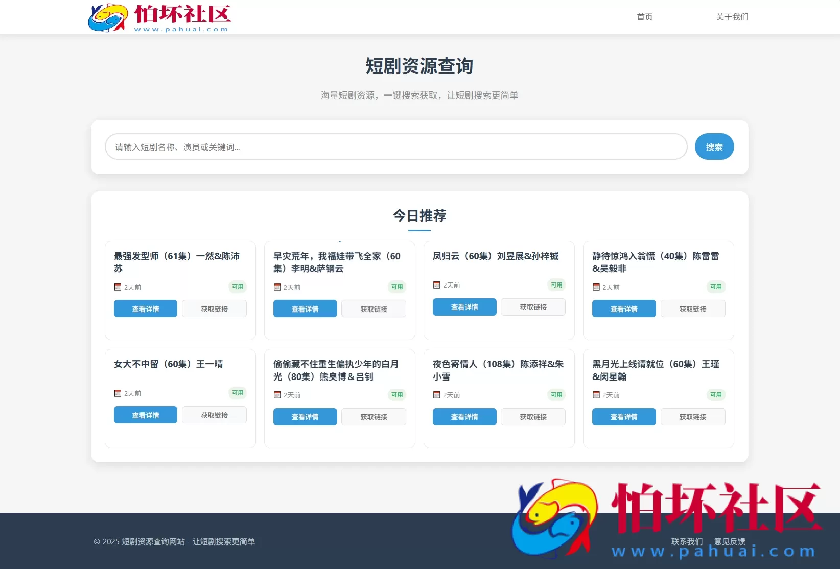840x569 pixels.
Task: Click the calendar icon on 凤归云 card
Action: [436, 285]
